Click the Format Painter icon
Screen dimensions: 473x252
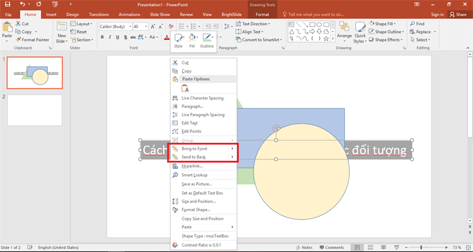click(x=17, y=40)
